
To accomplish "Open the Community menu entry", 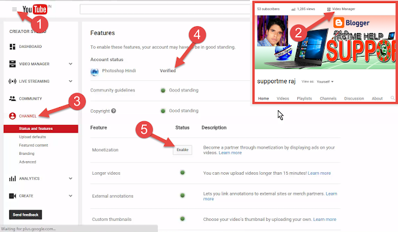I will [x=30, y=98].
